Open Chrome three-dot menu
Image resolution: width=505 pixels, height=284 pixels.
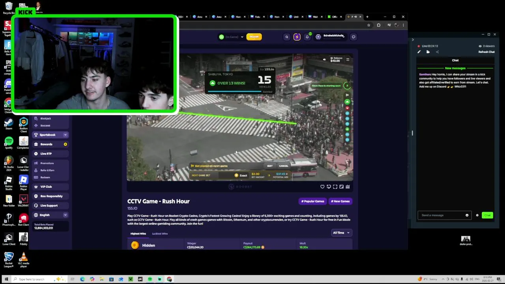403,25
